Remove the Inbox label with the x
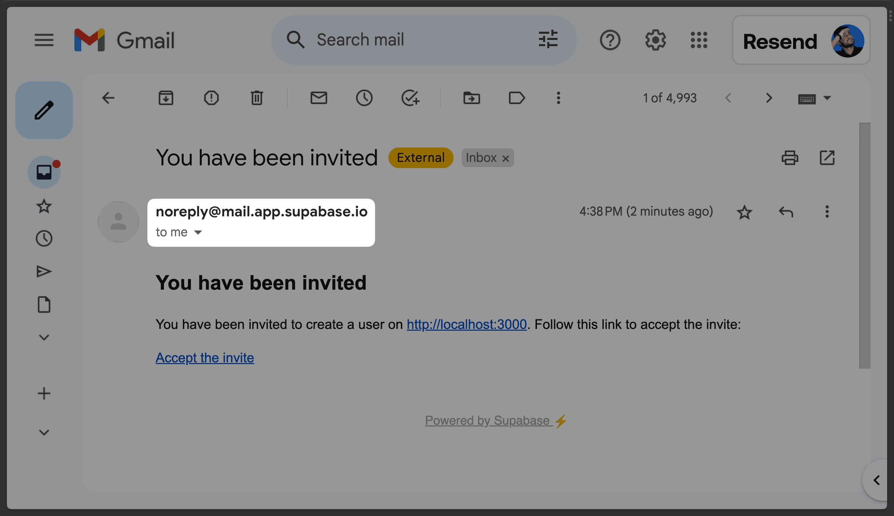 506,158
